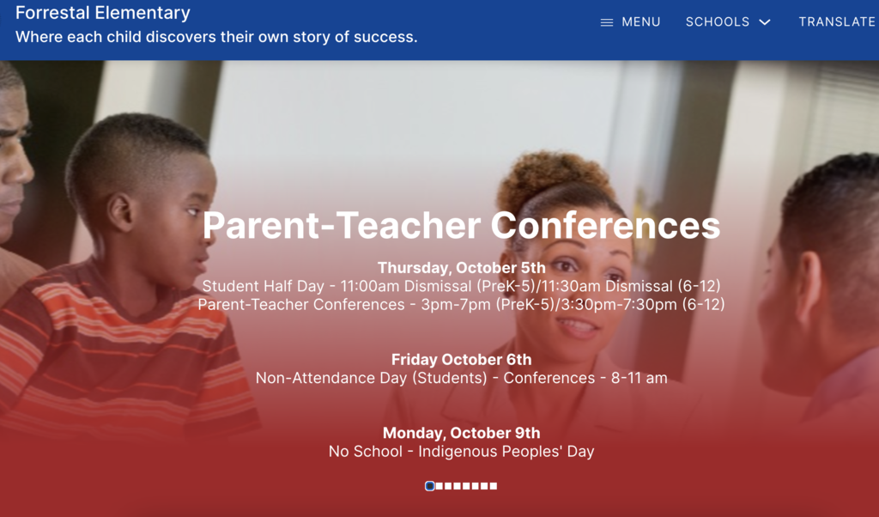The width and height of the screenshot is (879, 517).
Task: Open the MENU navigation label
Action: 640,22
